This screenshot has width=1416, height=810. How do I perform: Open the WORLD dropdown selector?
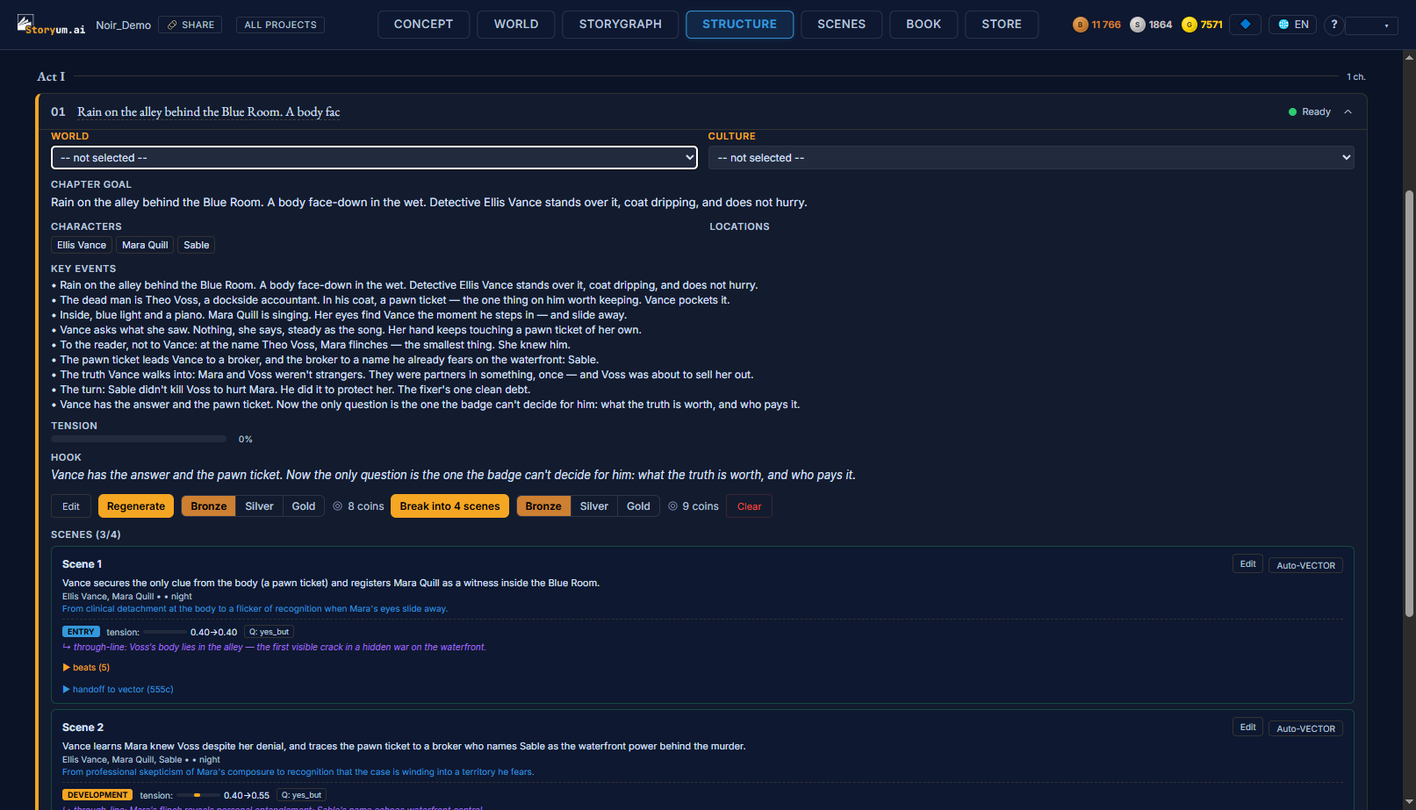coord(374,158)
